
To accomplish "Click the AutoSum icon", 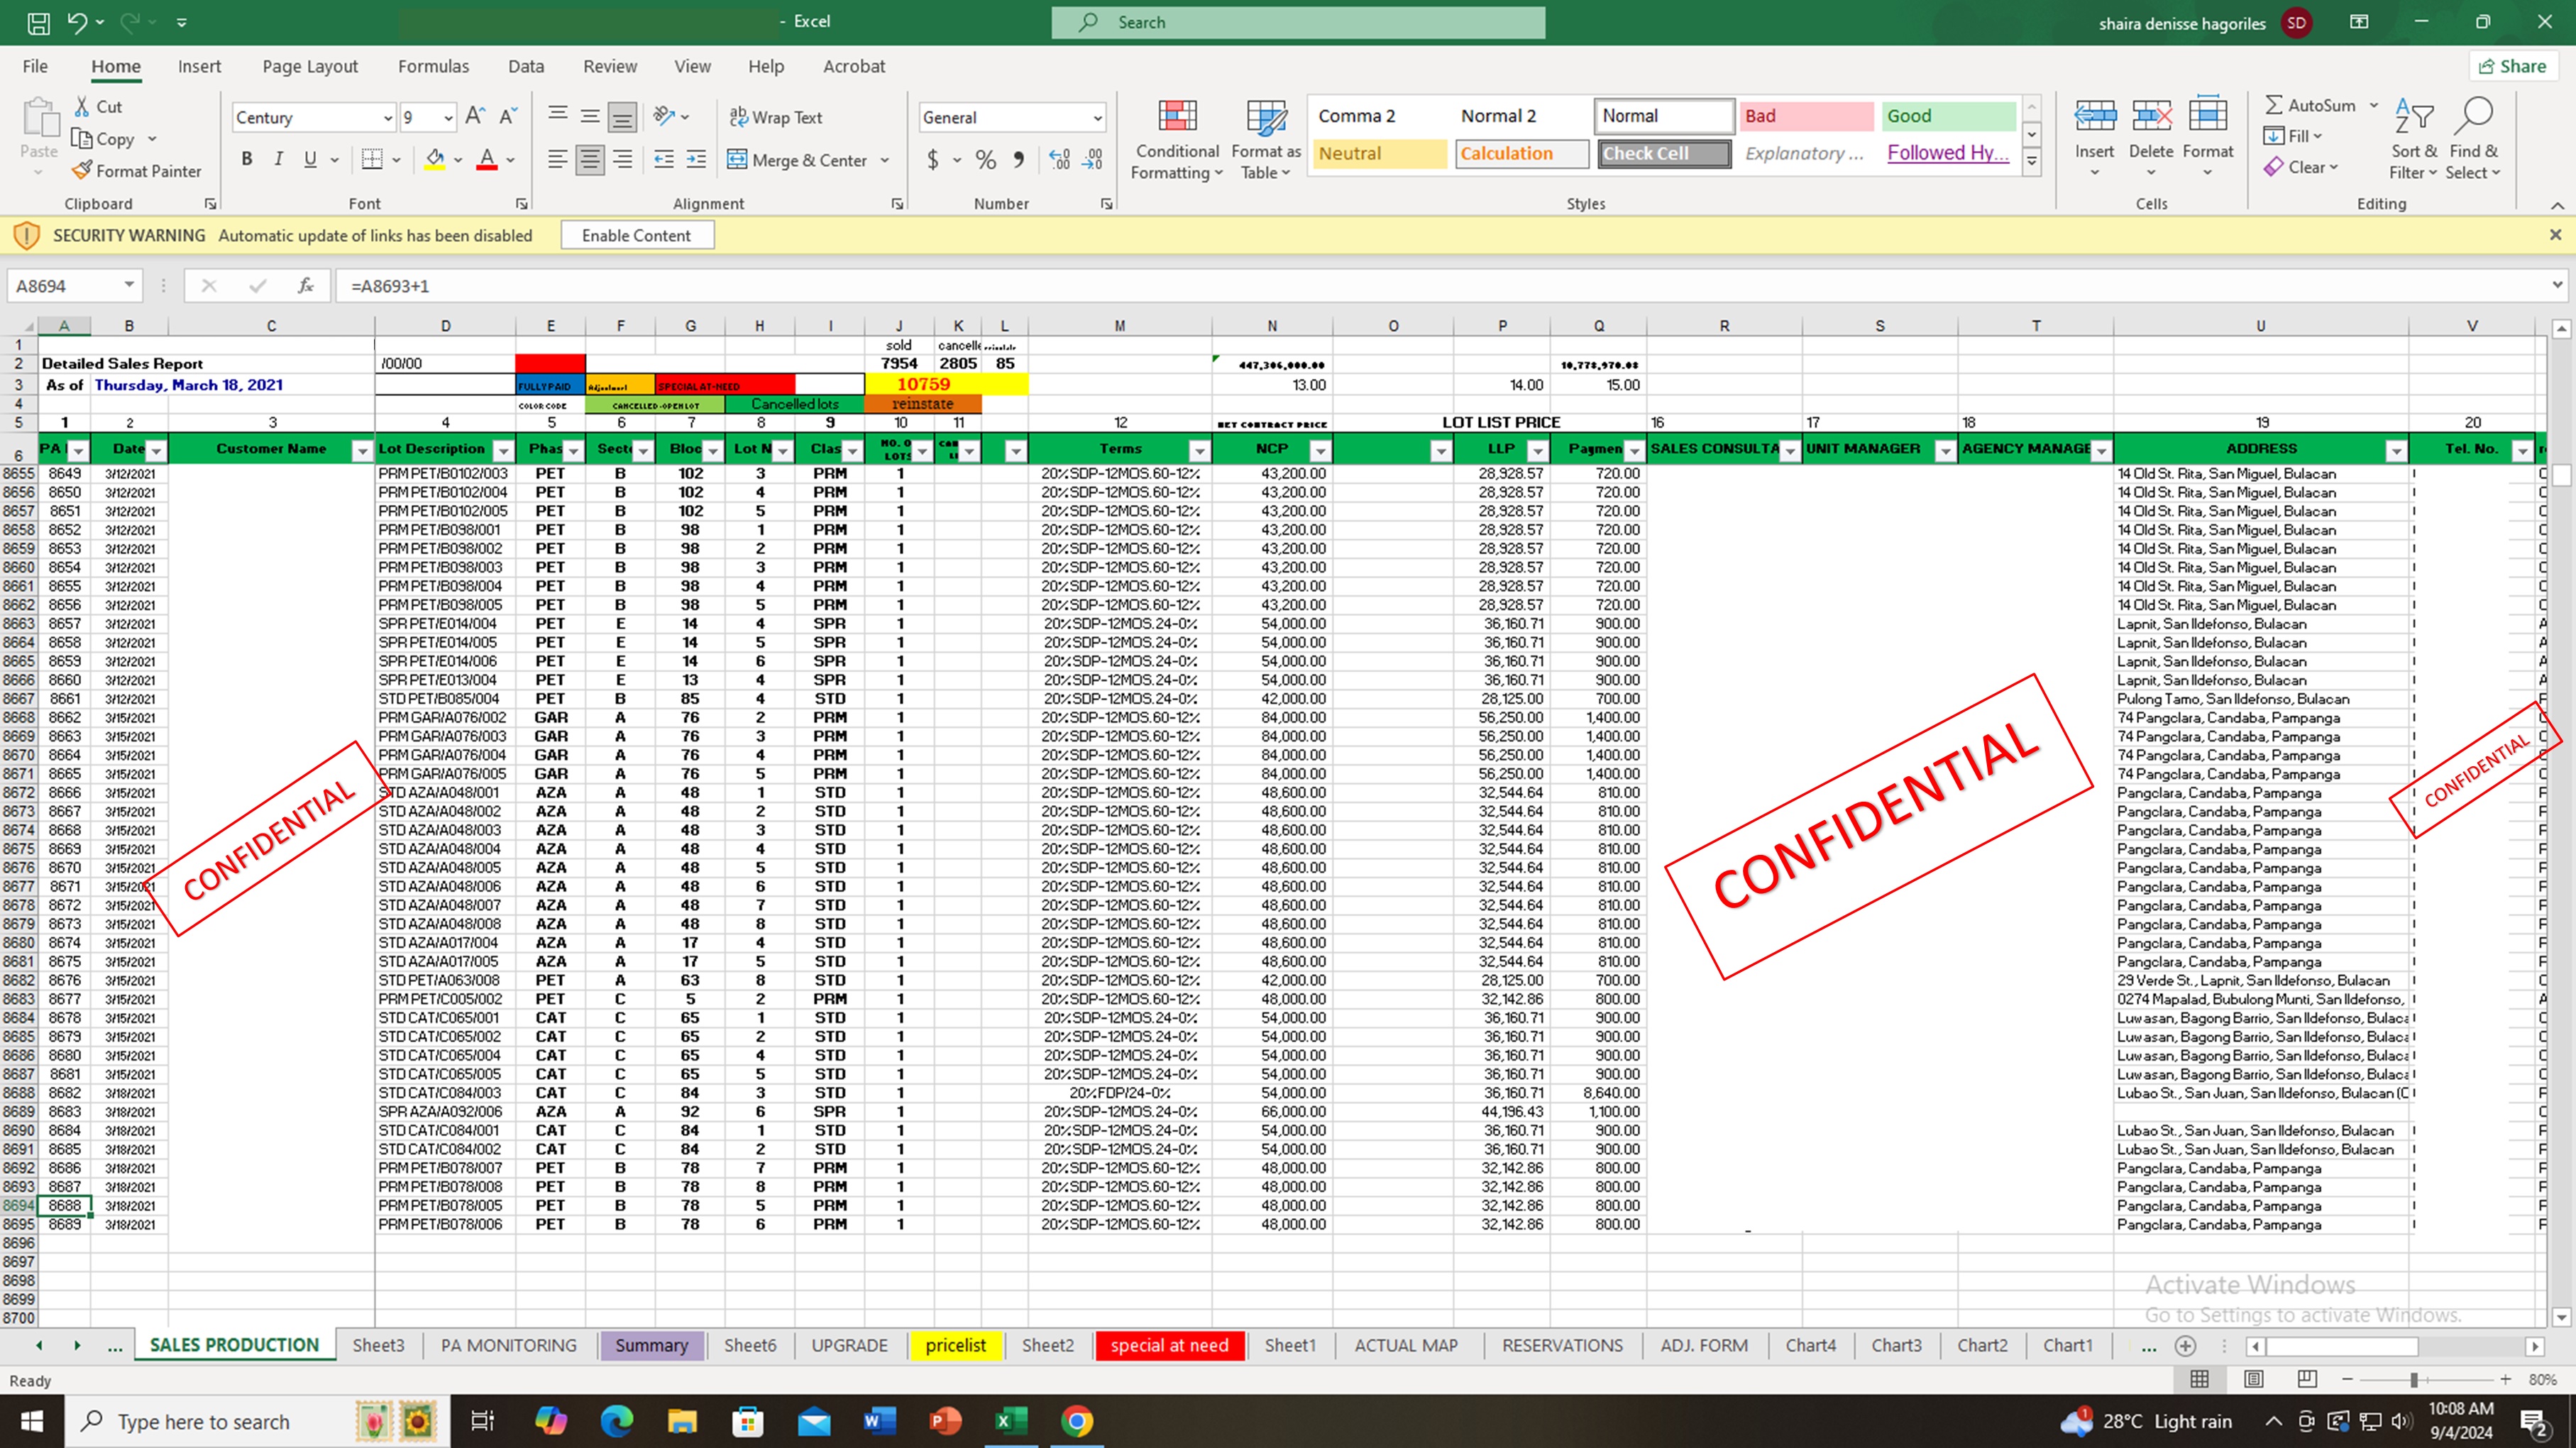I will (2274, 105).
